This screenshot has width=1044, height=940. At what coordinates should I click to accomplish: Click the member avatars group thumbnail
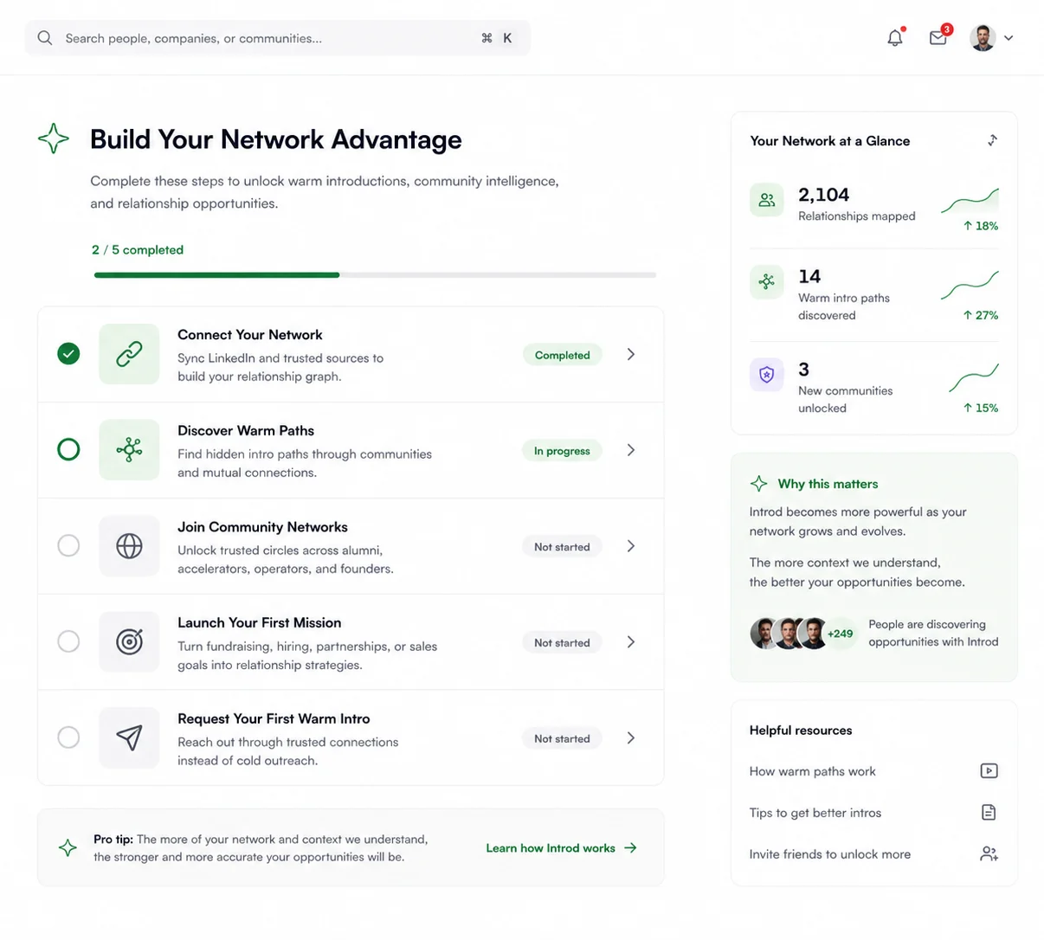pyautogui.click(x=789, y=634)
